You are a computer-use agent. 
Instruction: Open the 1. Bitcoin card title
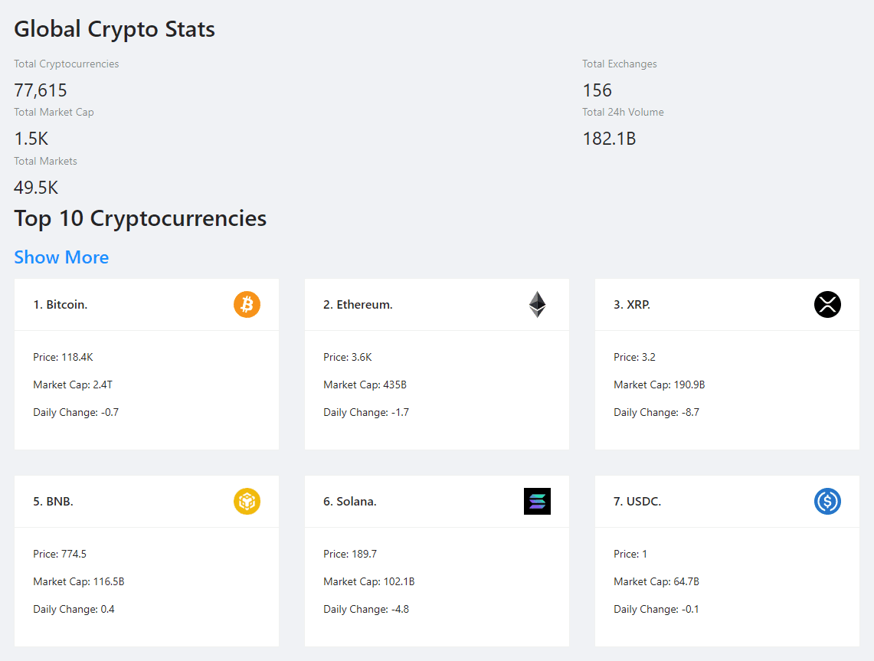[61, 305]
